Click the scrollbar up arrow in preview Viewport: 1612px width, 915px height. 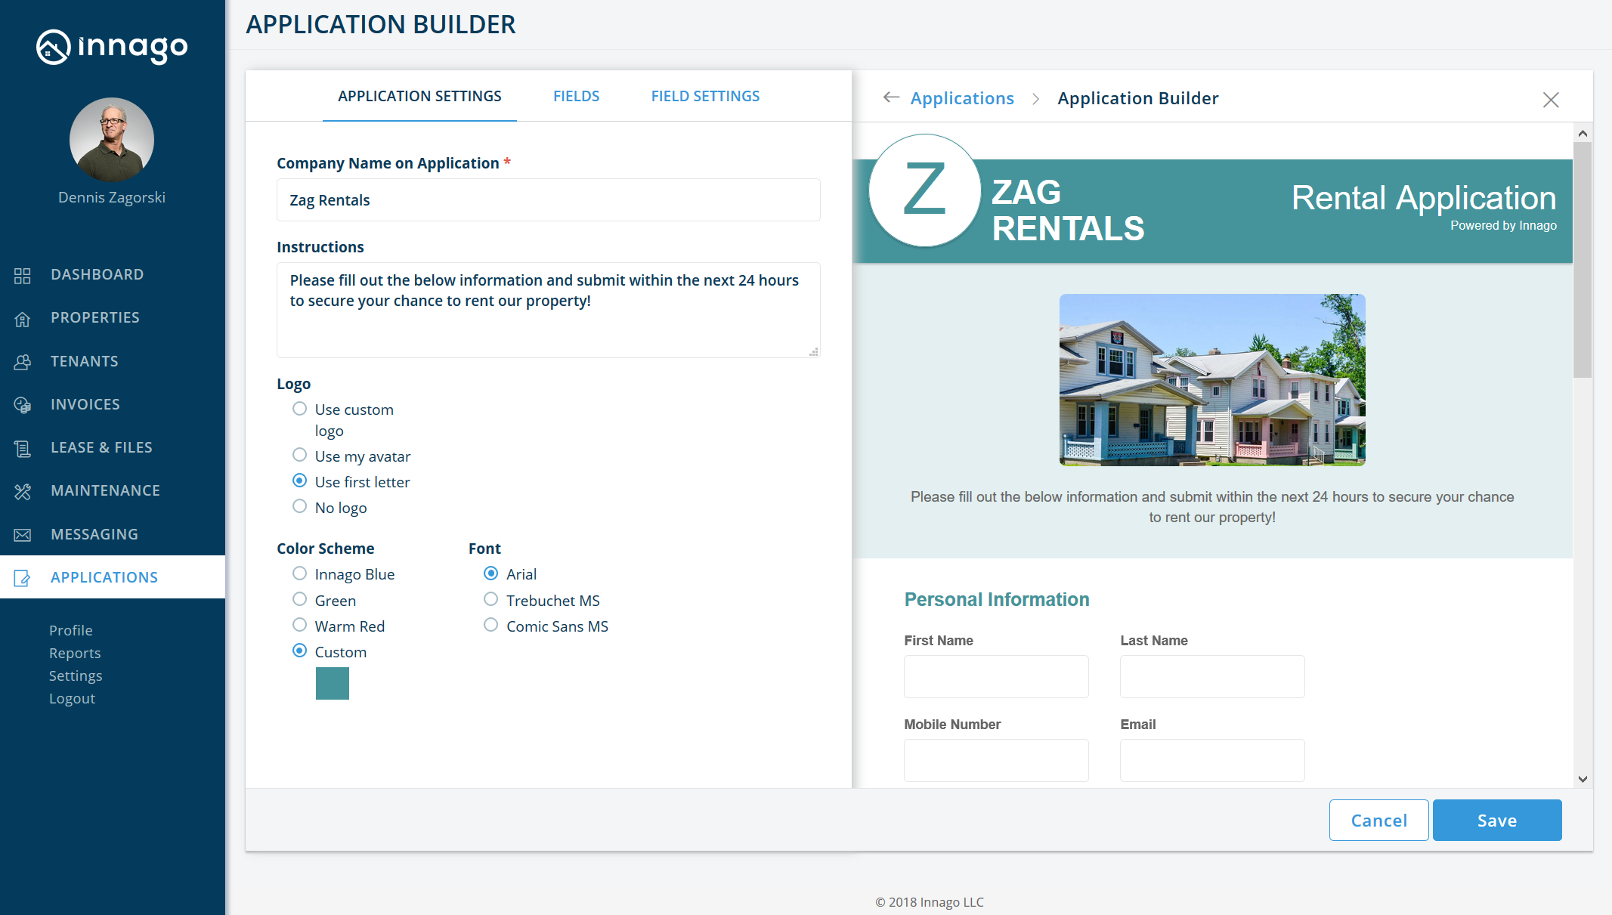[x=1583, y=134]
